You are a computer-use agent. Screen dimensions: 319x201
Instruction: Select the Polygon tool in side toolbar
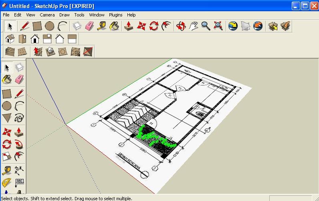[7, 118]
